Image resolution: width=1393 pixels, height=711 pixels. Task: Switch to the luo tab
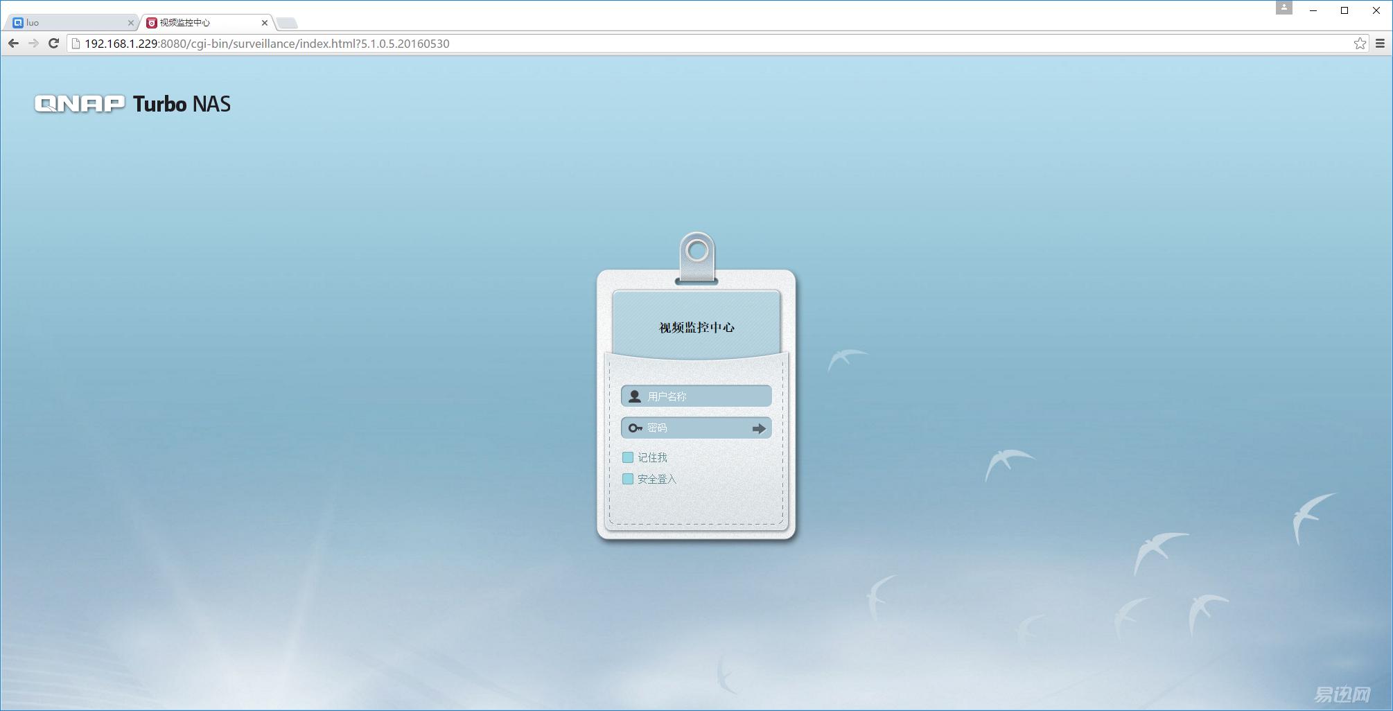72,23
